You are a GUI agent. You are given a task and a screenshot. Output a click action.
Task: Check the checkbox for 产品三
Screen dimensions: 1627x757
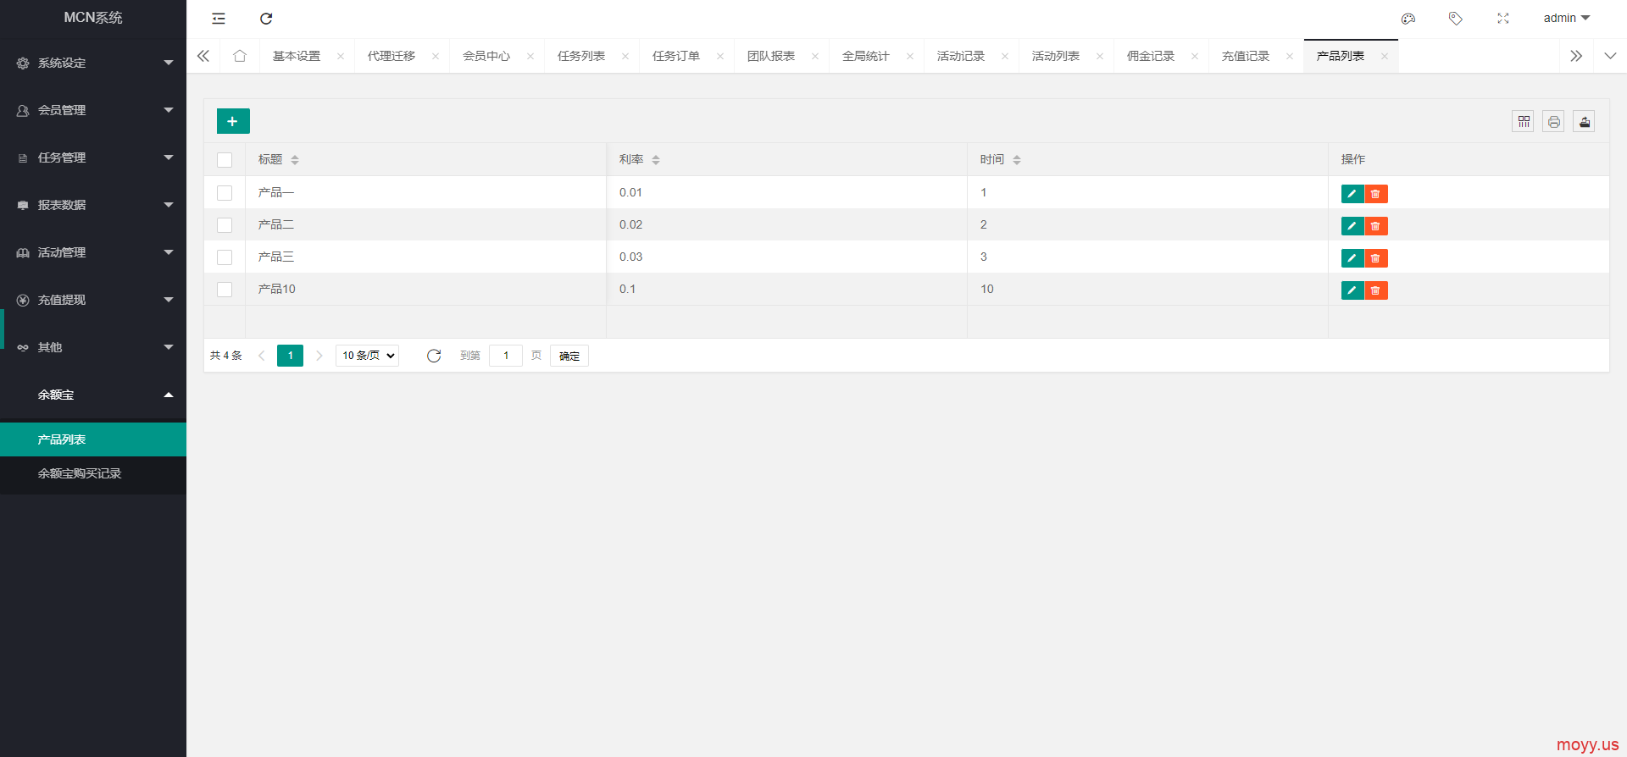225,257
